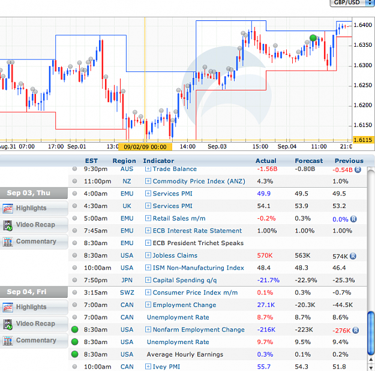The height and width of the screenshot is (371, 375).
Task: Open Sep 03 Commentary icon
Action: (8, 242)
